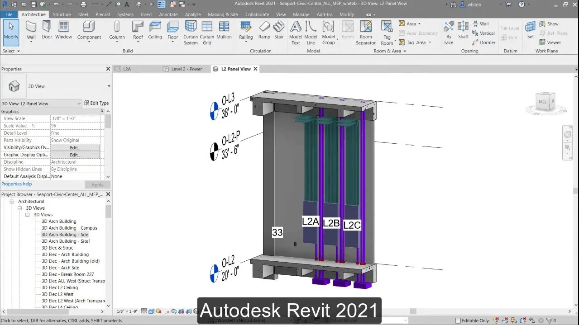Viewport: 579px width, 325px height.
Task: Collapse the Architectural tree node
Action: tap(12, 202)
